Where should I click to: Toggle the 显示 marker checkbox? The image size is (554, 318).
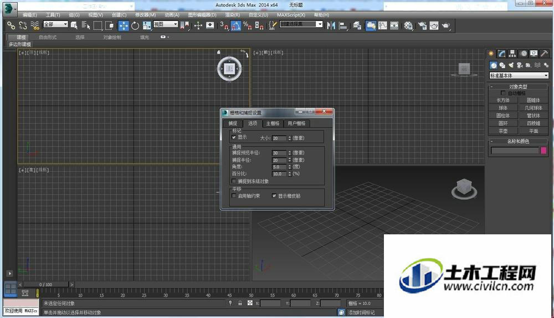(x=234, y=137)
